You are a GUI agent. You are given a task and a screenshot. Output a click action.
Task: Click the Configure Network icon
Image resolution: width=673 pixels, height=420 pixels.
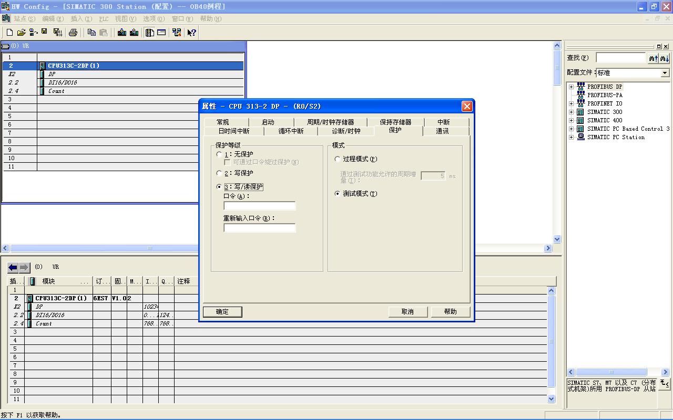pyautogui.click(x=177, y=33)
